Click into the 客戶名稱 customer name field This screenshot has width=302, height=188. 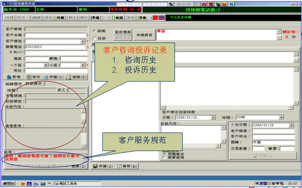(x=55, y=35)
